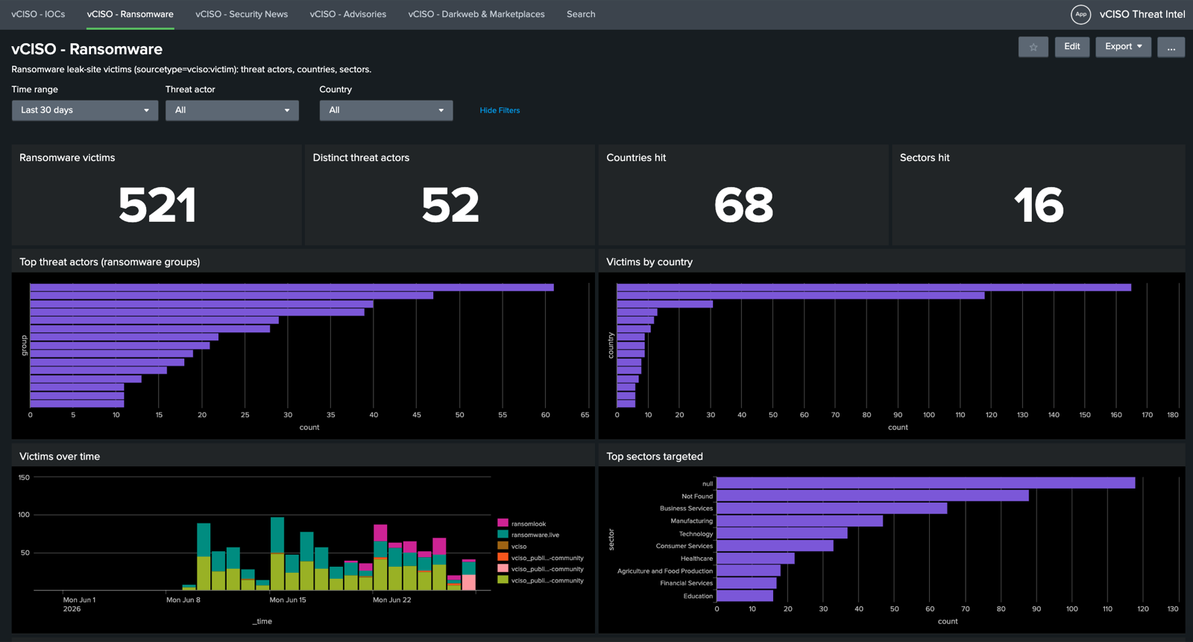Click the Consumer Services sector bar
Viewport: 1193px width, 642px height.
click(x=775, y=546)
